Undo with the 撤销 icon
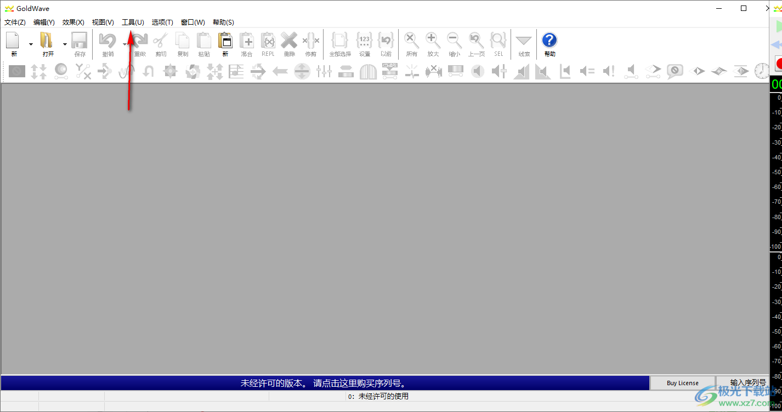This screenshot has height=412, width=782. [107, 44]
